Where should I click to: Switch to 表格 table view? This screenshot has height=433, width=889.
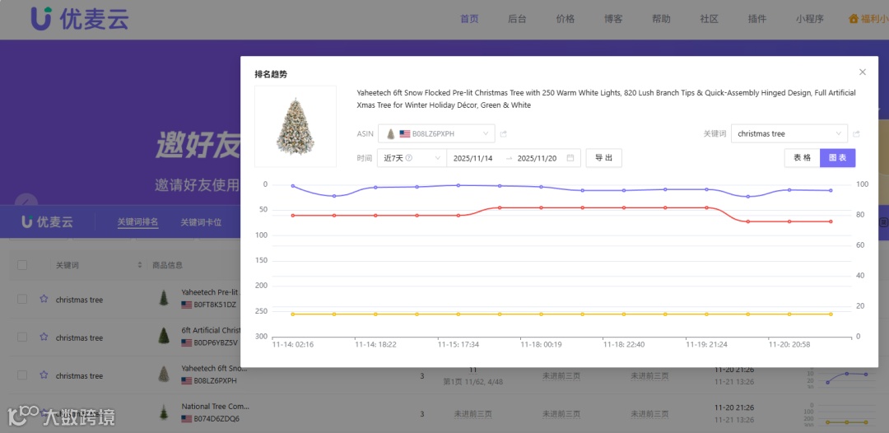803,157
